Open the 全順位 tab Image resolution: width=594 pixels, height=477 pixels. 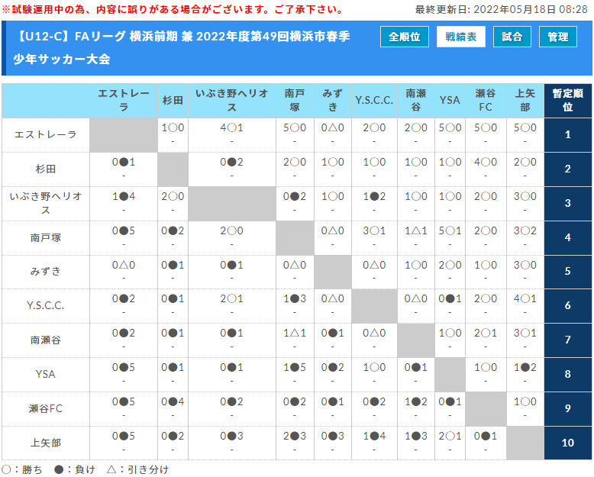pyautogui.click(x=404, y=37)
